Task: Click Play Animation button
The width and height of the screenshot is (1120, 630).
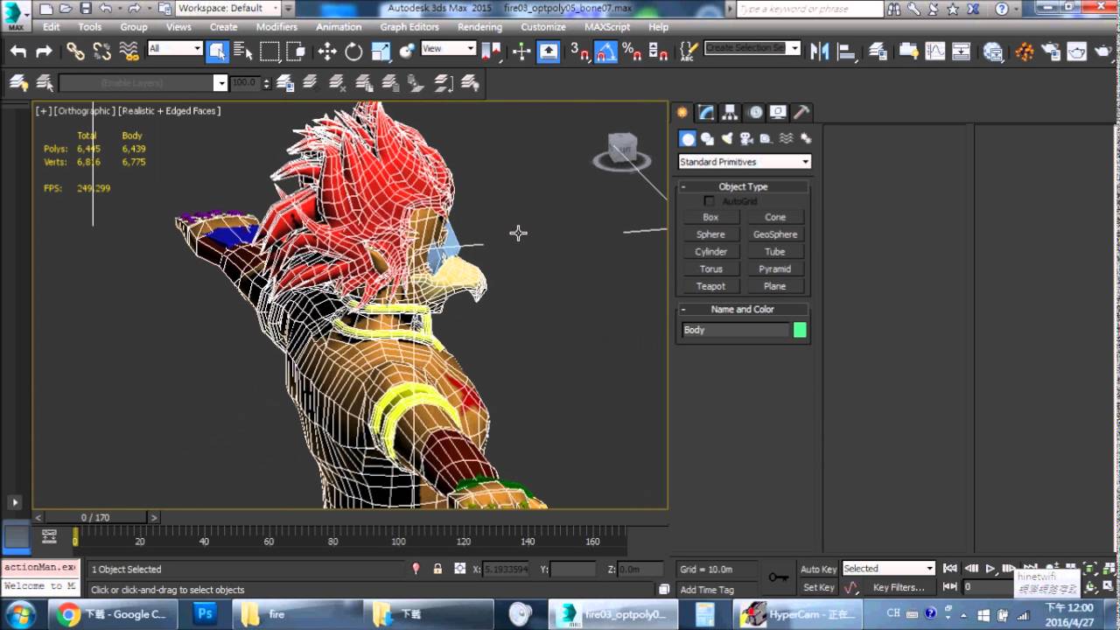Action: click(x=990, y=569)
